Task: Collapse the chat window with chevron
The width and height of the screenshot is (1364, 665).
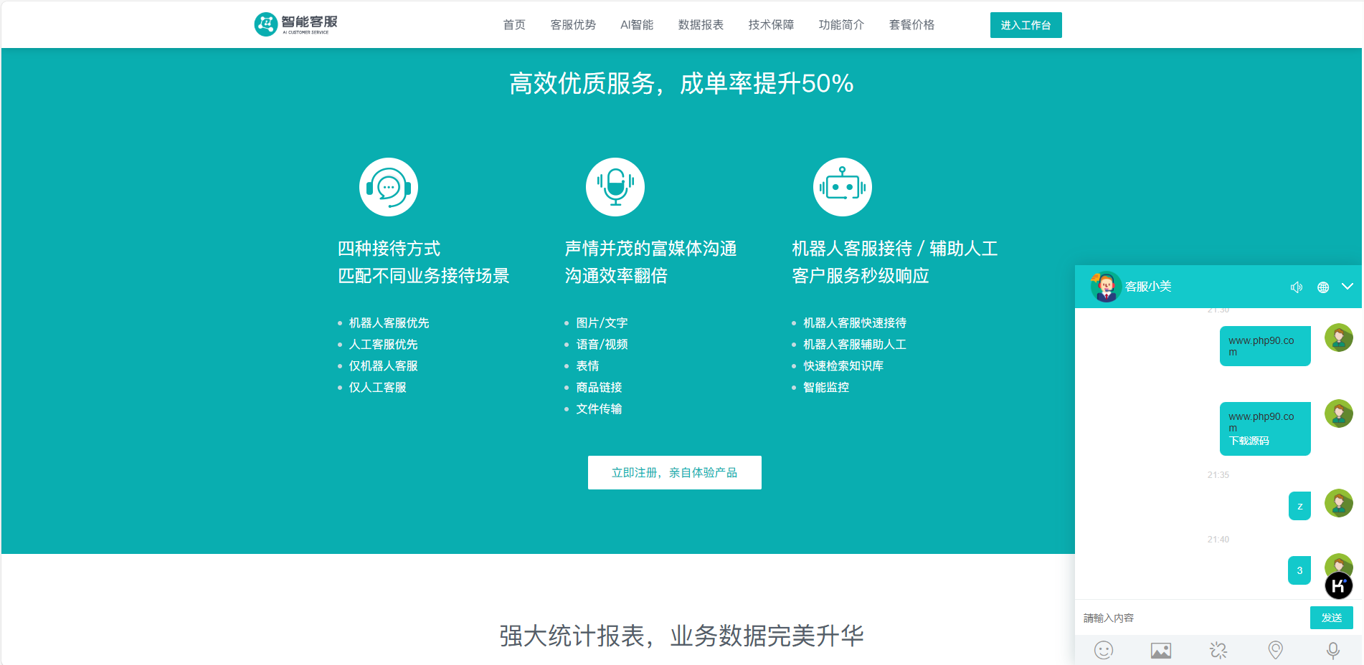Action: click(1348, 287)
